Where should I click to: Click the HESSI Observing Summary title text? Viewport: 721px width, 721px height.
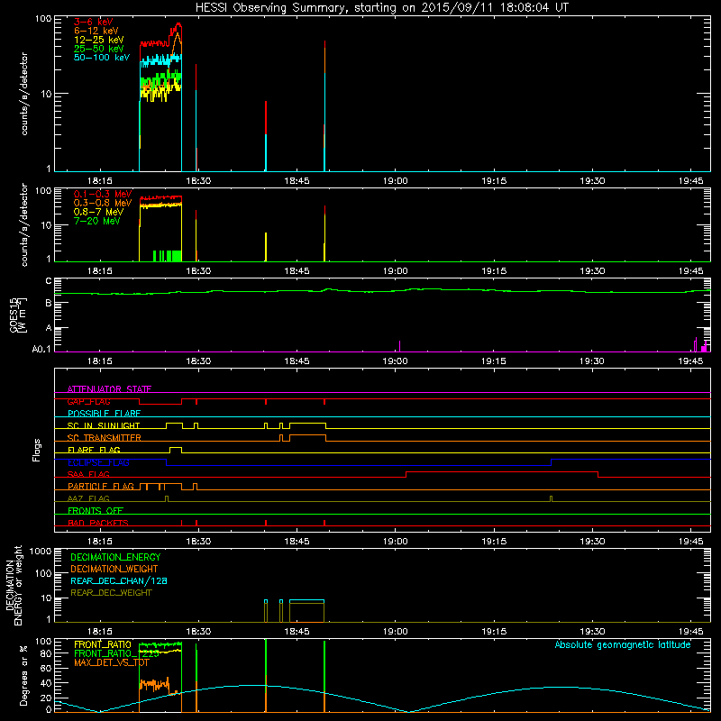click(x=381, y=8)
